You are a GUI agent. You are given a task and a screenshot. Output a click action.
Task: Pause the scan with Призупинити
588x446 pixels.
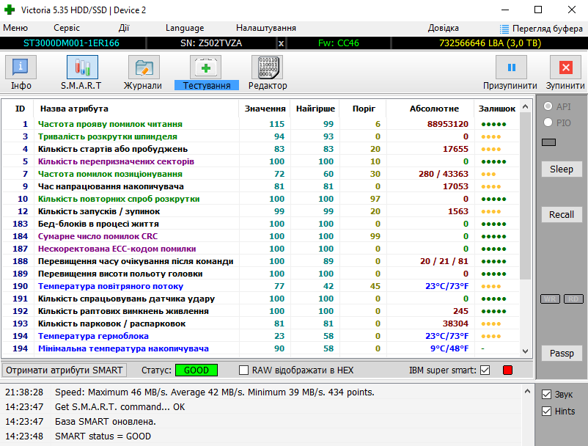tap(510, 68)
